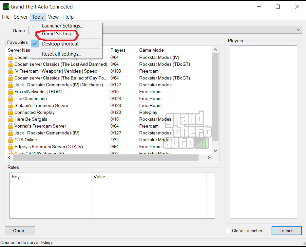Click the vertical scrollbar thumb of server list
306x247 pixels.
216,97
